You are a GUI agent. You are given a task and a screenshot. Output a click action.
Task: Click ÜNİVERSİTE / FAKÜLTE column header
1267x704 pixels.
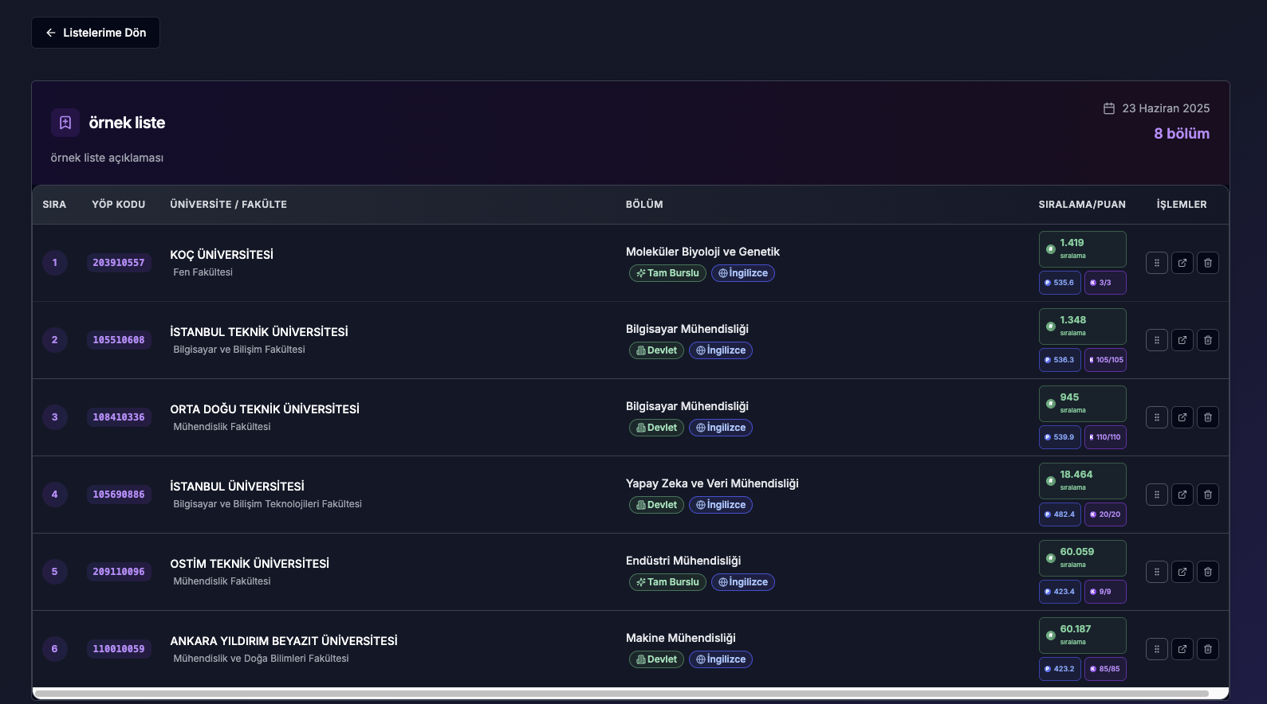(x=228, y=205)
